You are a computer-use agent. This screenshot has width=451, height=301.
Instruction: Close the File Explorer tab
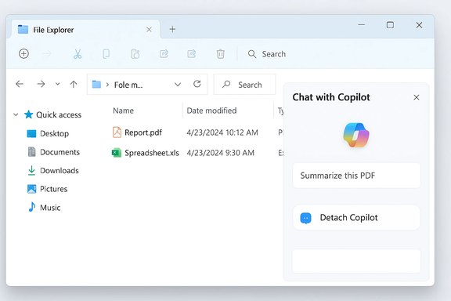[x=149, y=29]
